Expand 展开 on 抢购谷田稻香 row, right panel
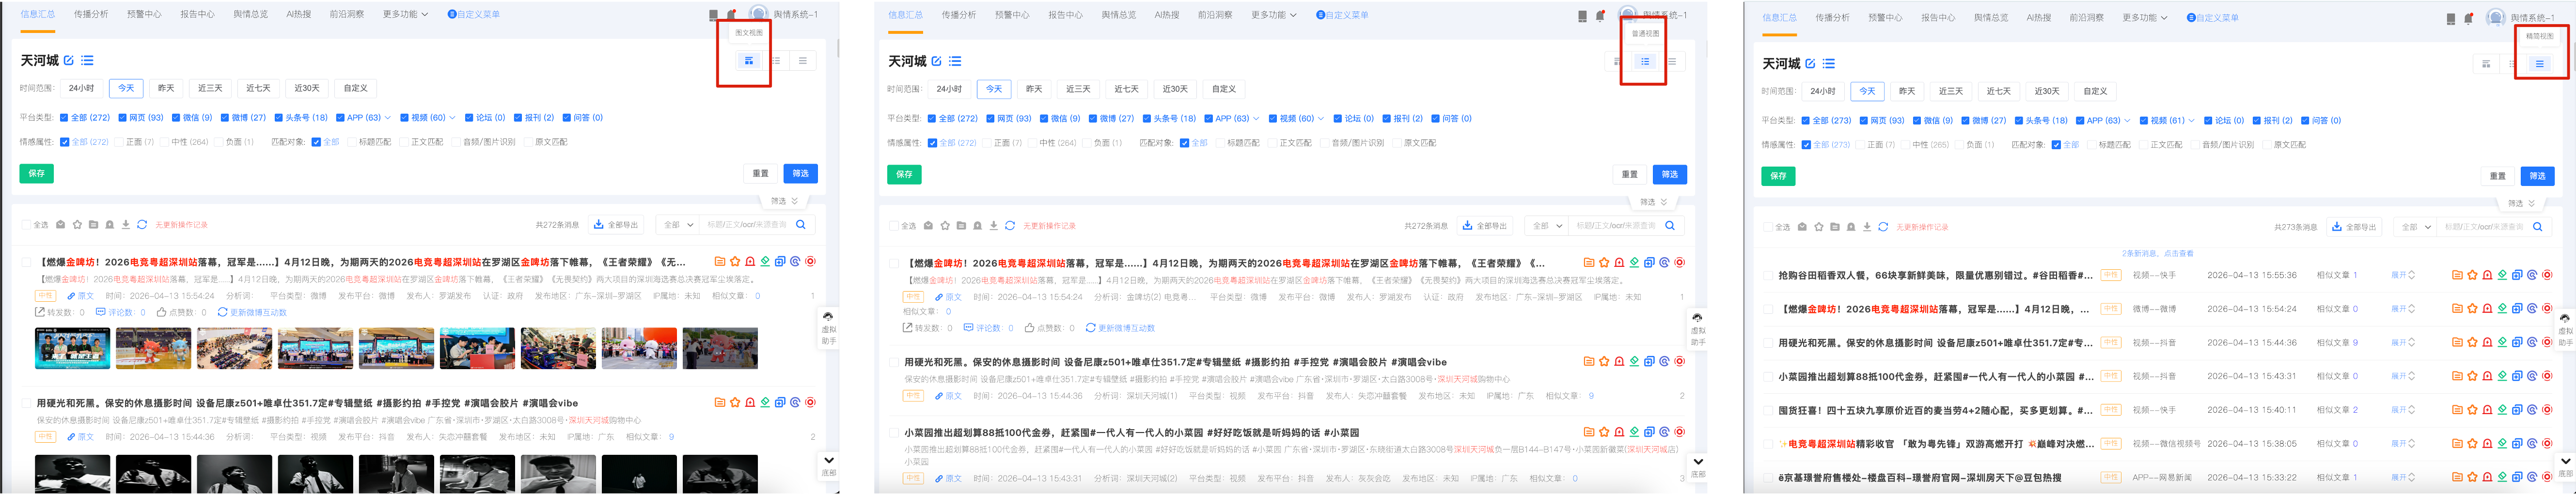 (x=2402, y=275)
